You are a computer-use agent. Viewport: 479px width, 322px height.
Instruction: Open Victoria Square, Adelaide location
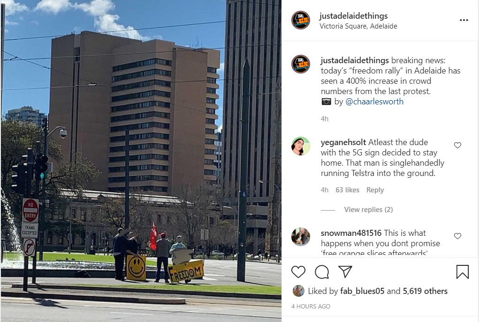tap(358, 26)
